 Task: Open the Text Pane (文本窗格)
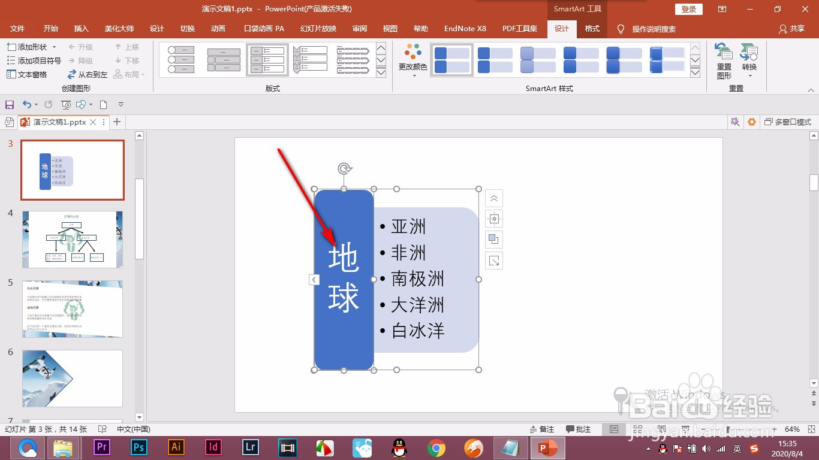(26, 74)
